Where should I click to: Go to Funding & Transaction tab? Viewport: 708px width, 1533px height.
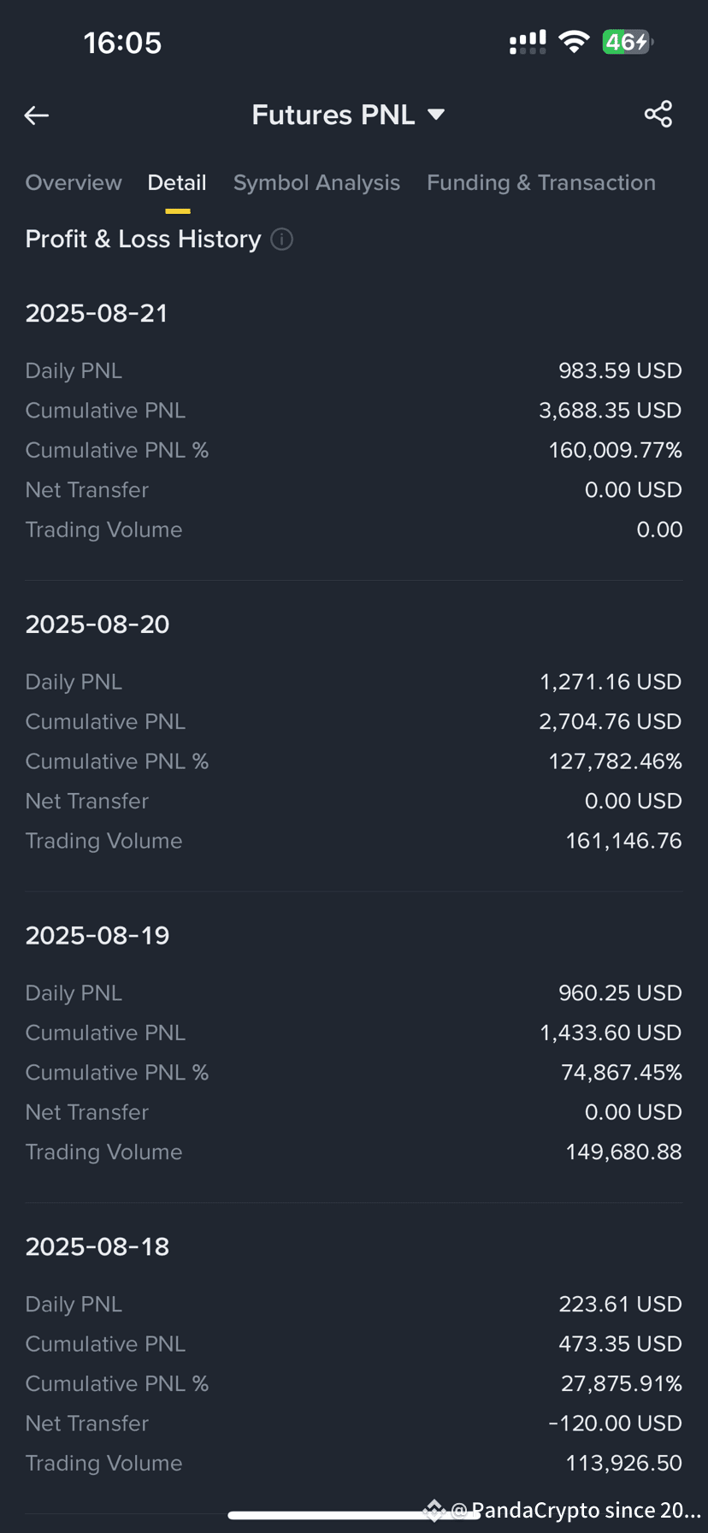pyautogui.click(x=541, y=183)
